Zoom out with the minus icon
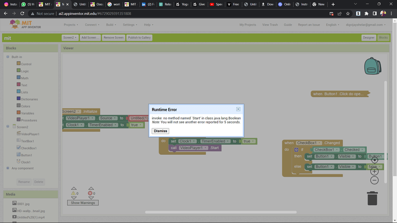The width and height of the screenshot is (397, 223). click(x=374, y=180)
